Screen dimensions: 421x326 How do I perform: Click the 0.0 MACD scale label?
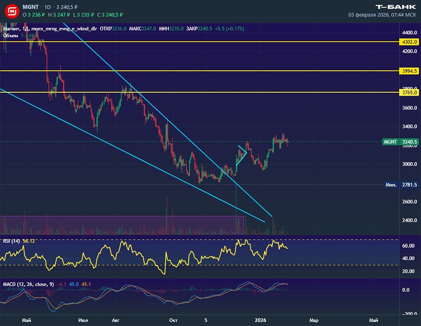point(406,290)
